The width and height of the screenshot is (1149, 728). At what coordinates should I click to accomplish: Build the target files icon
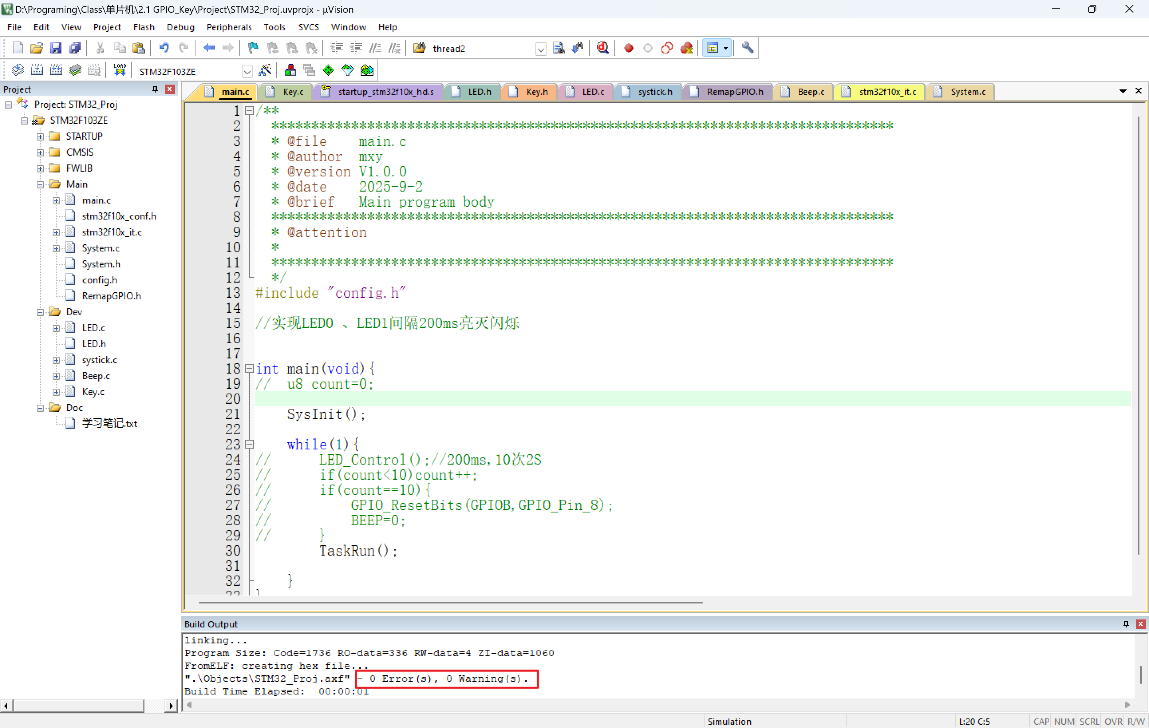[37, 70]
